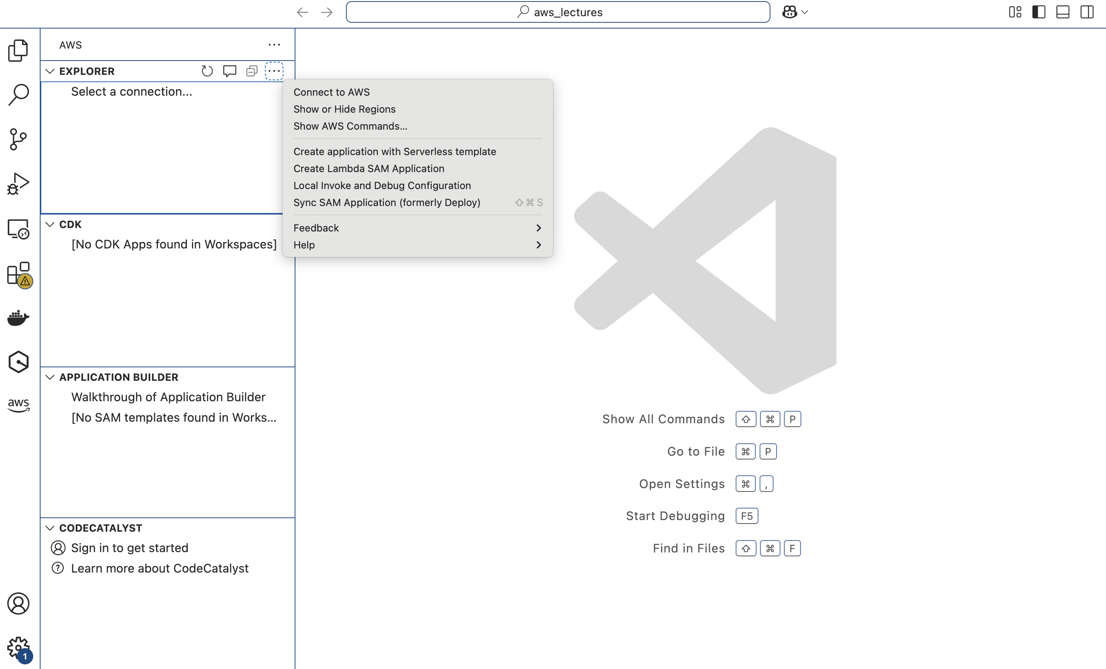Image resolution: width=1106 pixels, height=669 pixels.
Task: Open the Customize Layout control
Action: [x=1015, y=12]
